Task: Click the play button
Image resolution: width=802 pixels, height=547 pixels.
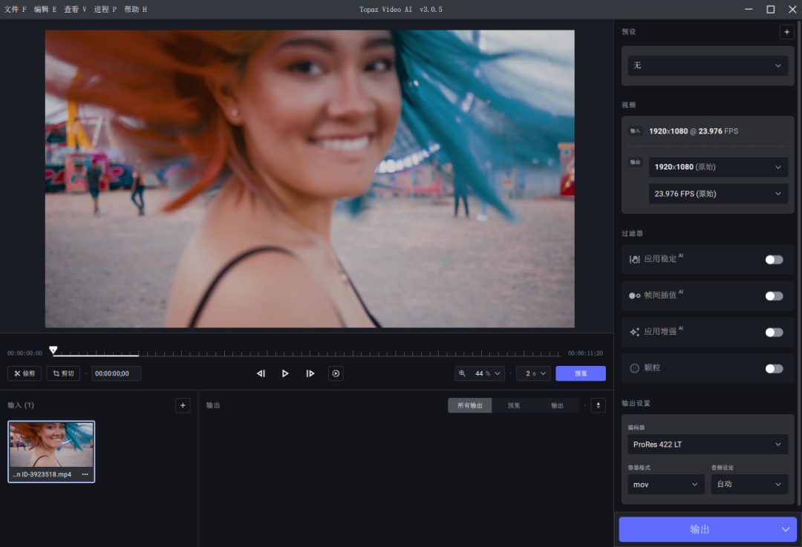Action: [285, 373]
